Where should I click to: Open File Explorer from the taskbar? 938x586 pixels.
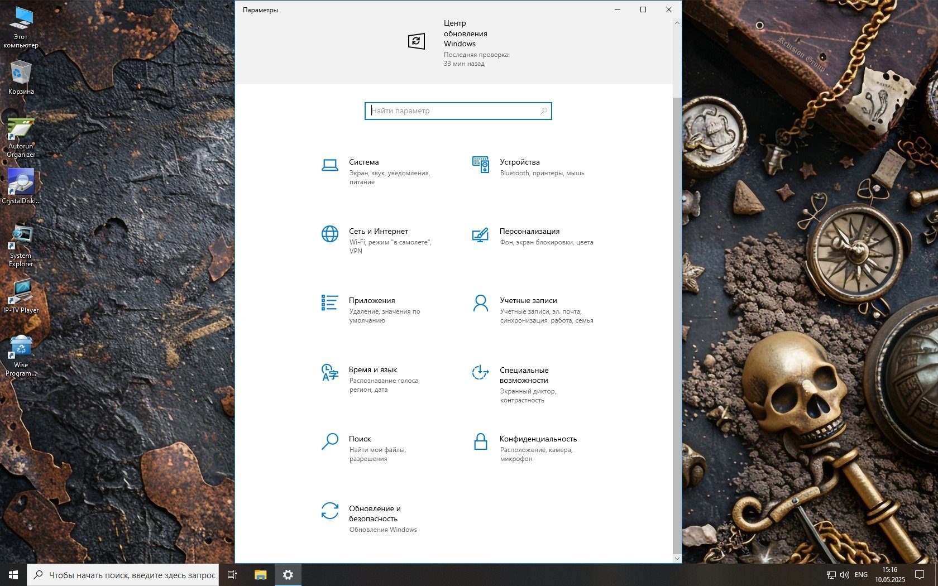(x=260, y=575)
